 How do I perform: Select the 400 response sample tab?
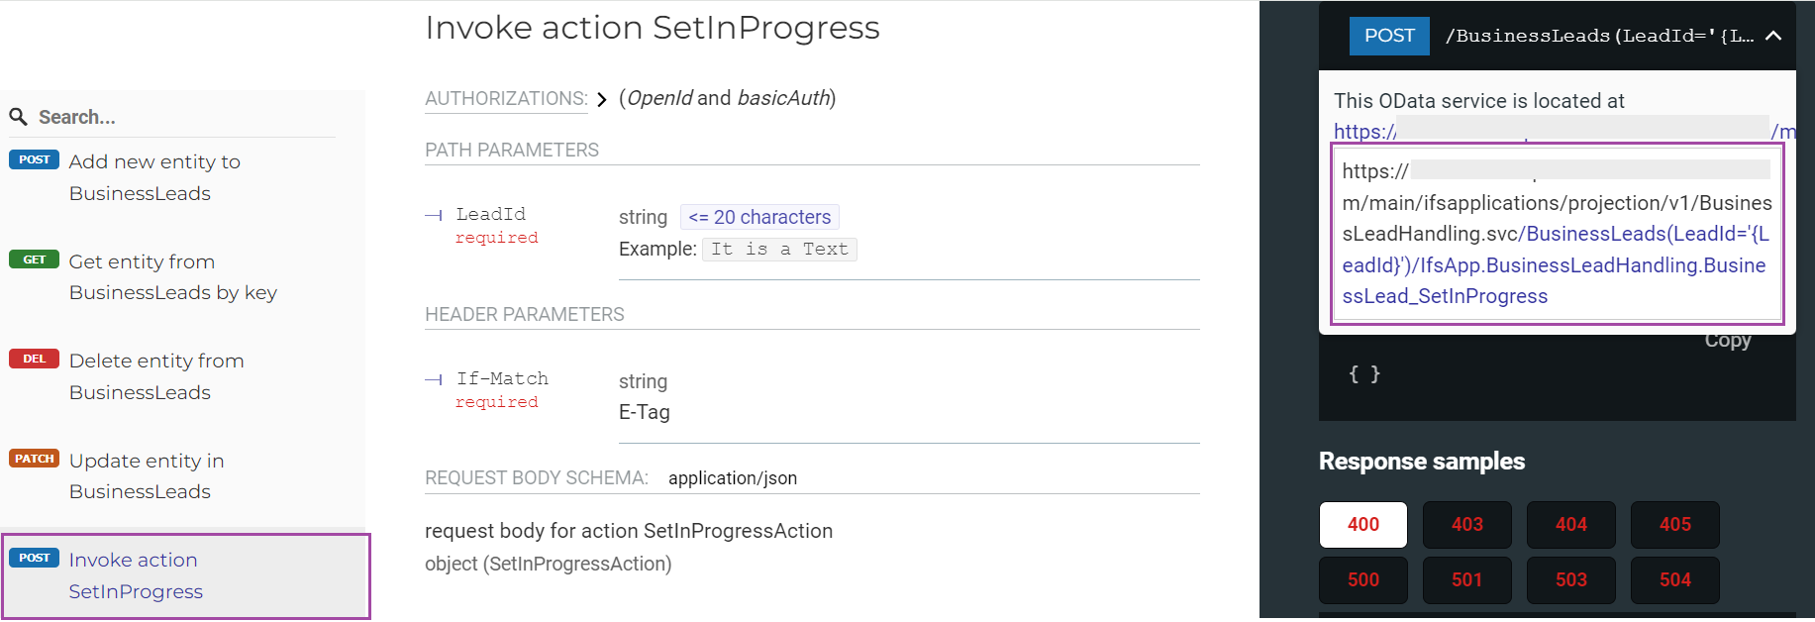tap(1363, 524)
